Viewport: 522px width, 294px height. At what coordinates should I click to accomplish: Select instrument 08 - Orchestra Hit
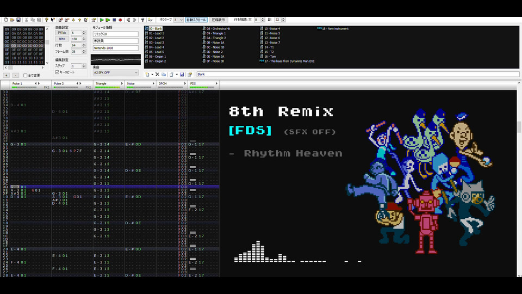coord(218,29)
